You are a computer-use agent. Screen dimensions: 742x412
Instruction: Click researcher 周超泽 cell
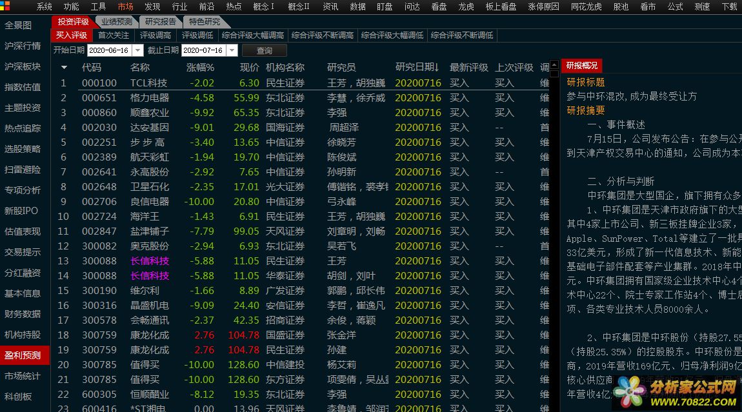(343, 128)
